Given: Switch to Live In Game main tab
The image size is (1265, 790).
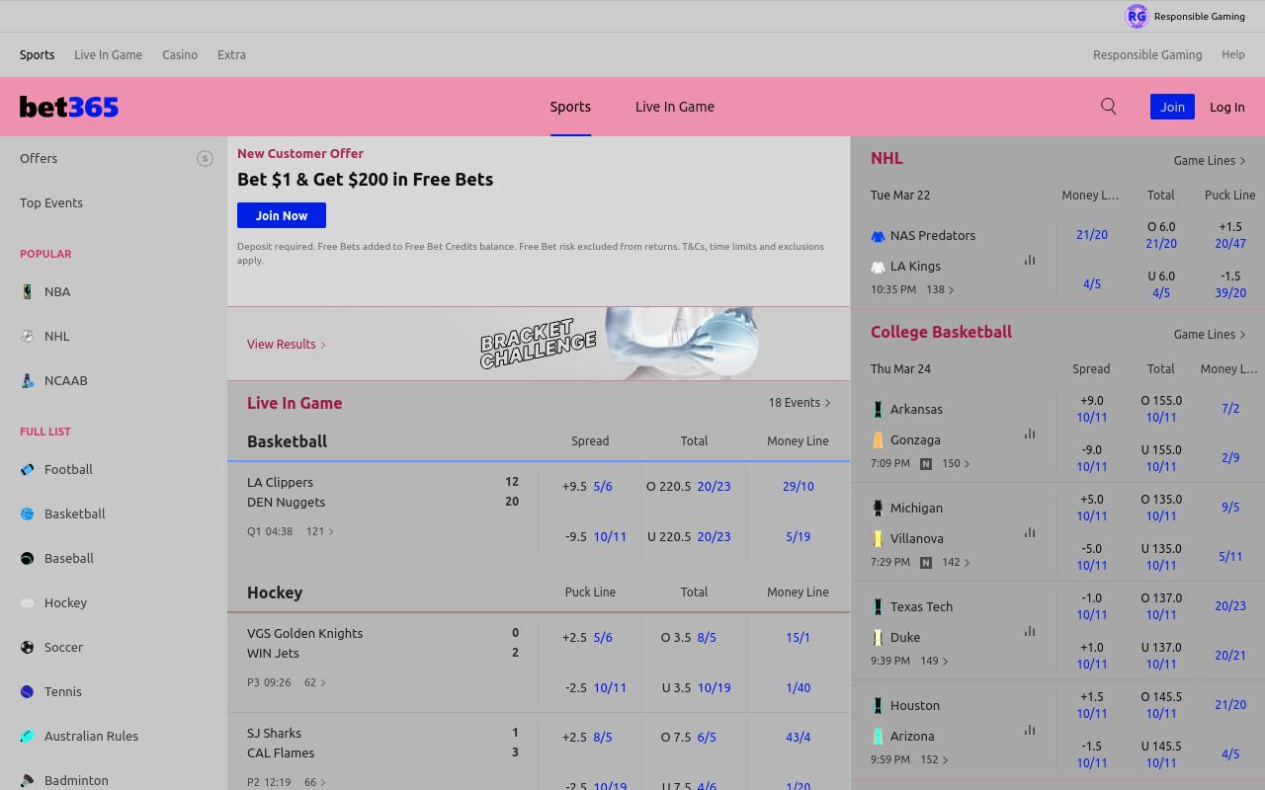Looking at the screenshot, I should [675, 107].
